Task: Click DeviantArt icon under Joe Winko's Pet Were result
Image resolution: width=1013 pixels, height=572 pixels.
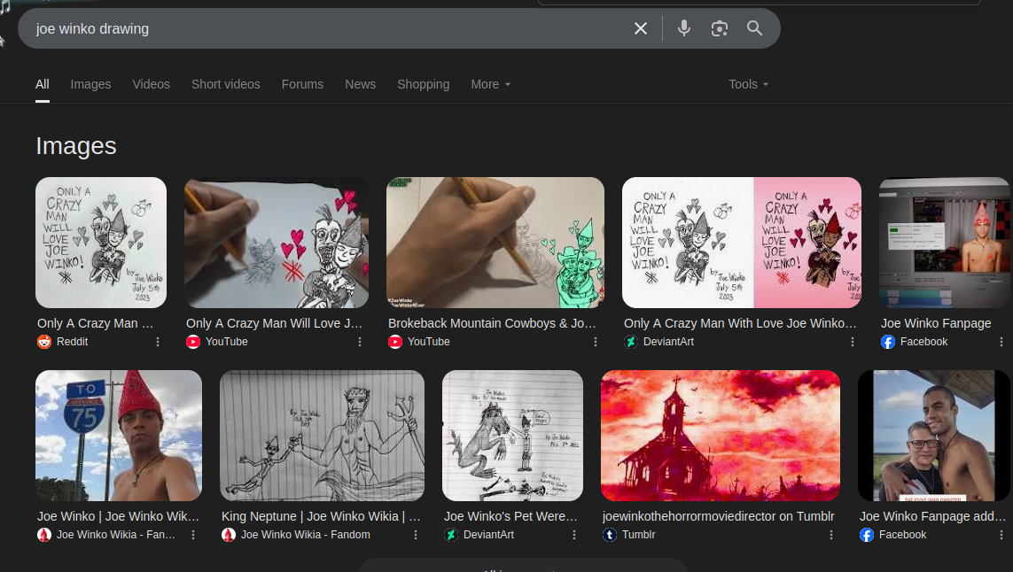Action: point(451,535)
